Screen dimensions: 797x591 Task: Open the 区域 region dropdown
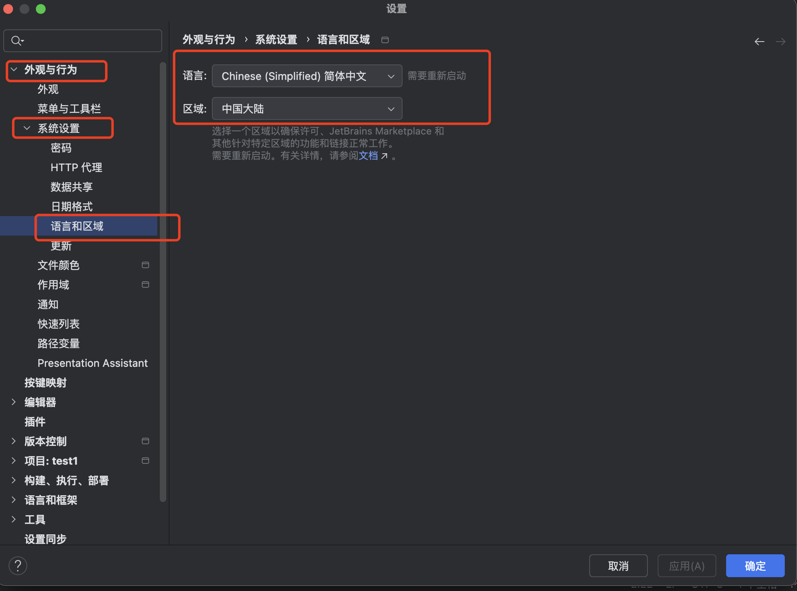pos(307,109)
